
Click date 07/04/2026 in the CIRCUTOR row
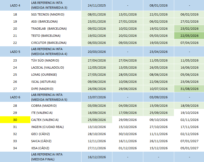pos(189,43)
